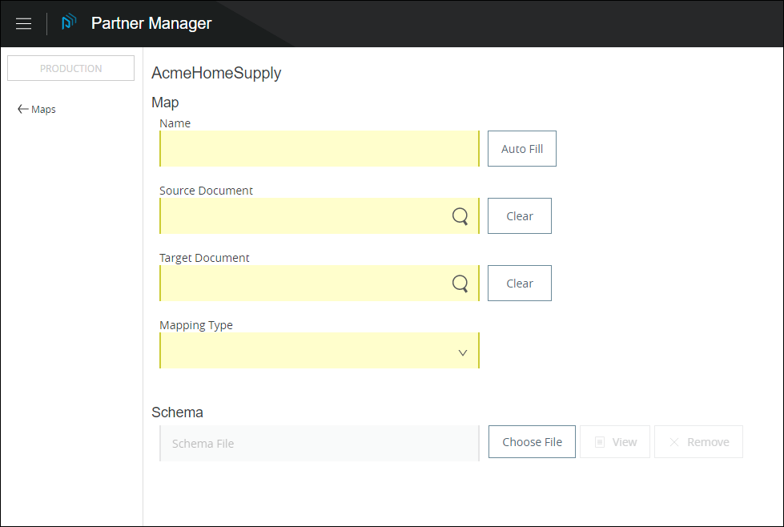This screenshot has height=527, width=784.
Task: Click the Target Document search magnifier
Action: pyautogui.click(x=460, y=284)
